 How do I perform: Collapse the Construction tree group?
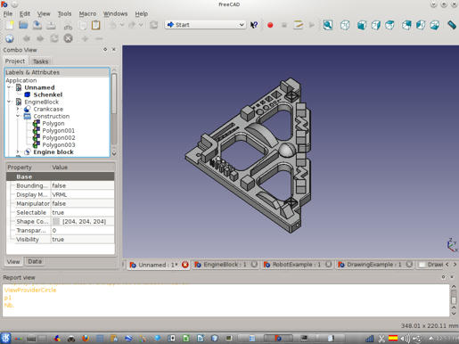(x=18, y=116)
